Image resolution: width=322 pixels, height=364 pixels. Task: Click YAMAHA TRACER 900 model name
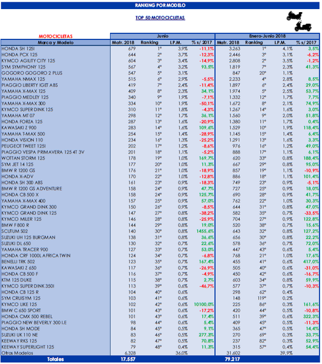[25, 249]
